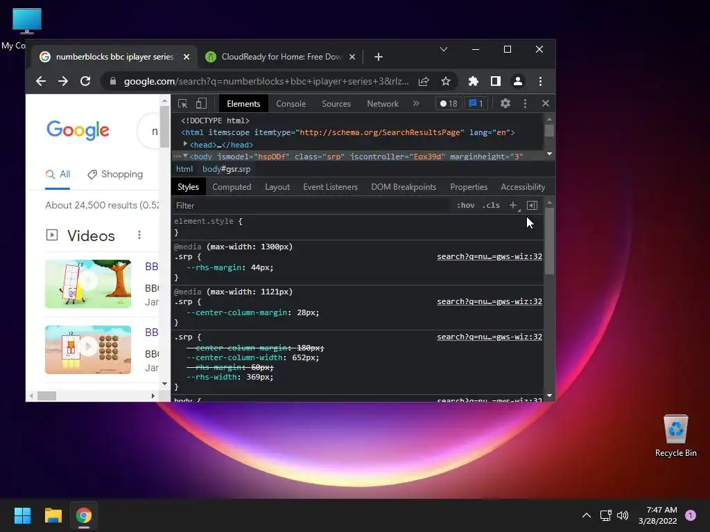
Task: Open the DevTools three-dot customize menu
Action: (526, 104)
